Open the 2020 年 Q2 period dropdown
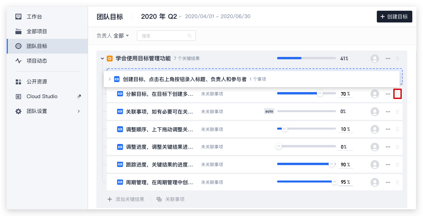 (180, 17)
